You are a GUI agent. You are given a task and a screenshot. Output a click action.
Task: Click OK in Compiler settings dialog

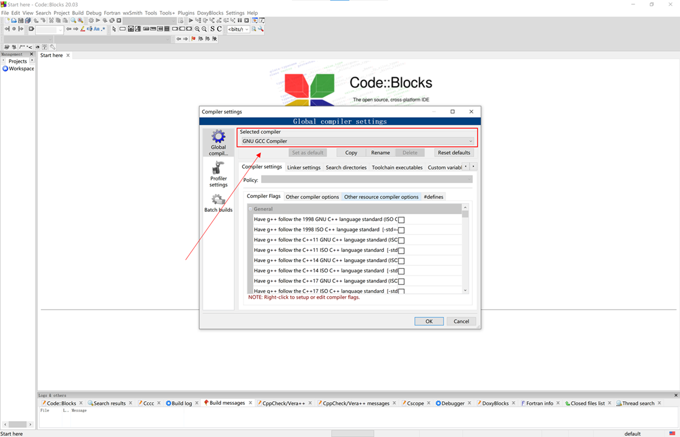(429, 321)
